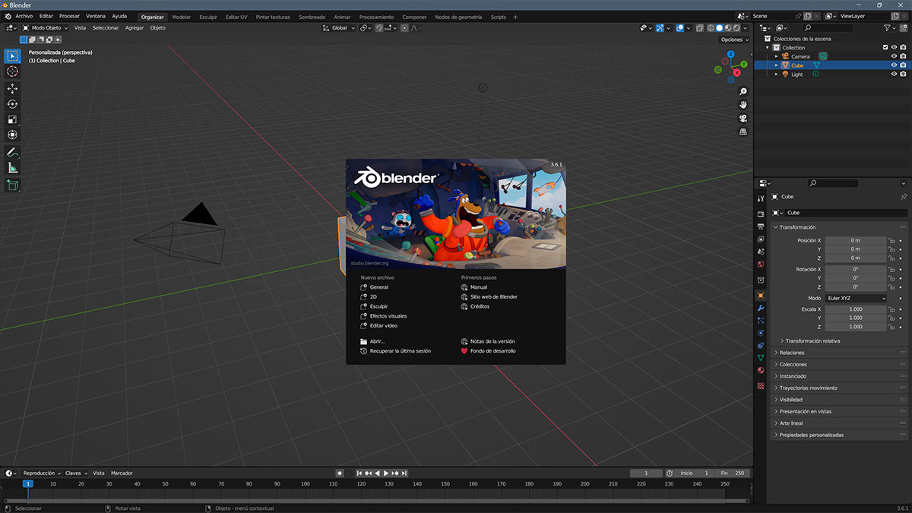Hide the Camera in the outliner viewport
The height and width of the screenshot is (513, 912).
click(x=894, y=56)
